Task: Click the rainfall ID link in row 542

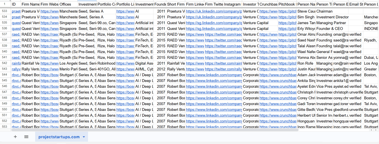Action: (16, 63)
